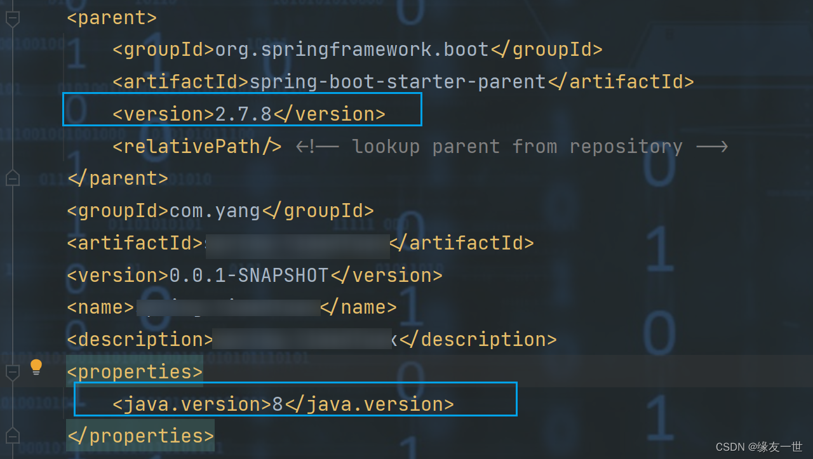Click the closing </parent> tag
Viewport: 813px width, 459px height.
tap(118, 178)
